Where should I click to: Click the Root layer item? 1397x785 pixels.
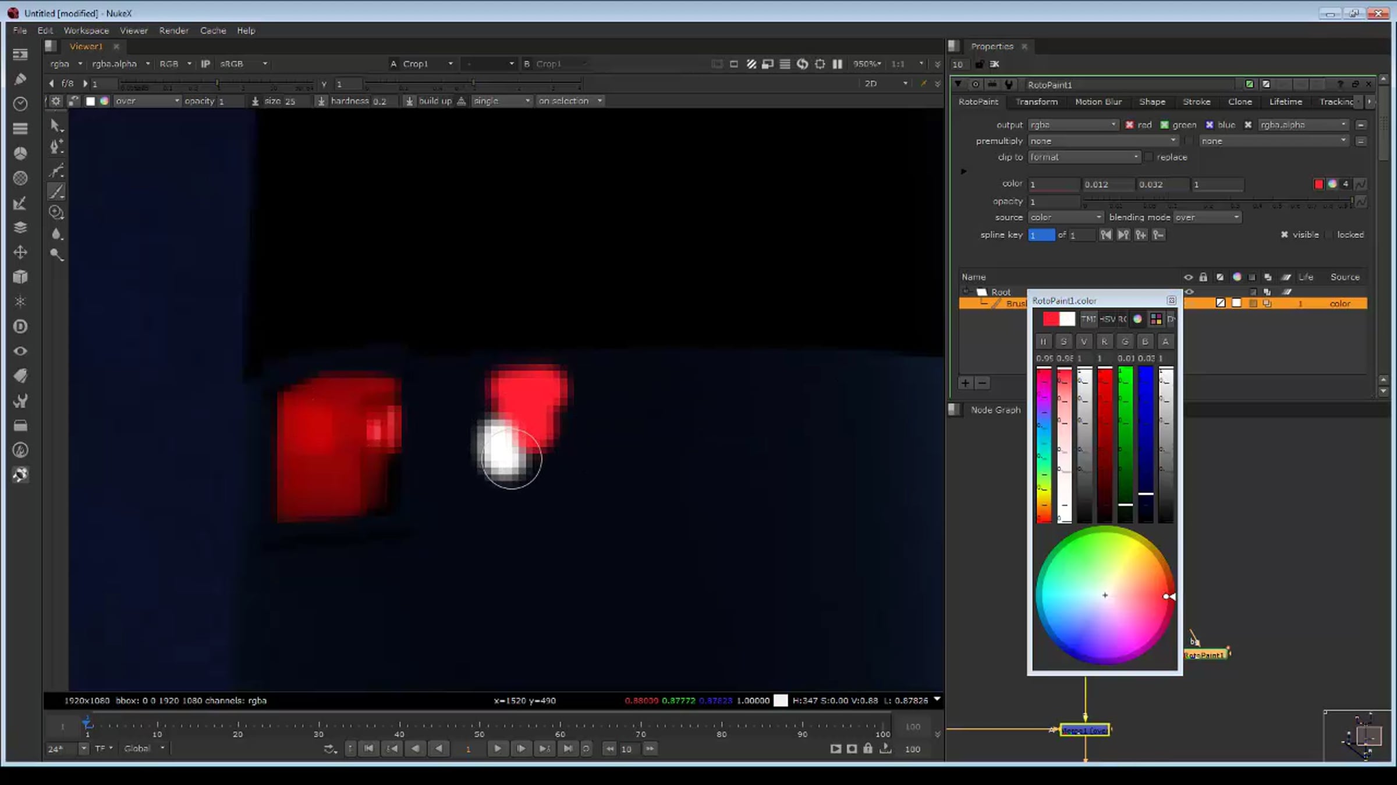(1001, 292)
